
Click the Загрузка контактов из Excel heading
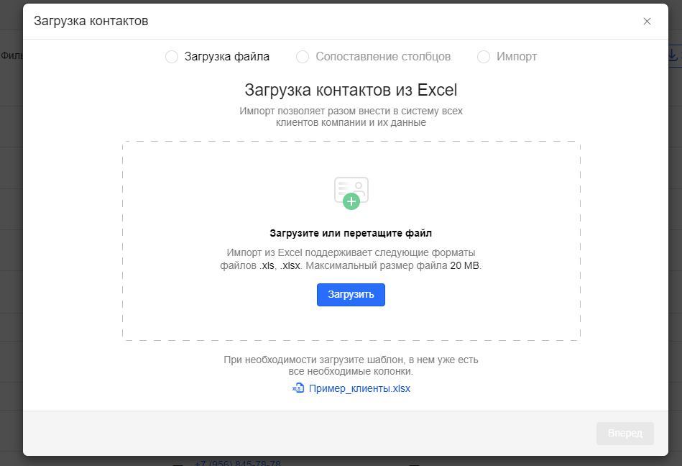coord(351,90)
